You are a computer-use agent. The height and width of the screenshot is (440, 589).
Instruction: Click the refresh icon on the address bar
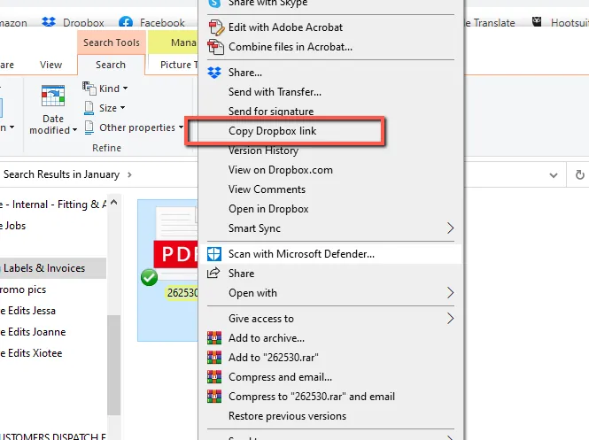coord(579,175)
